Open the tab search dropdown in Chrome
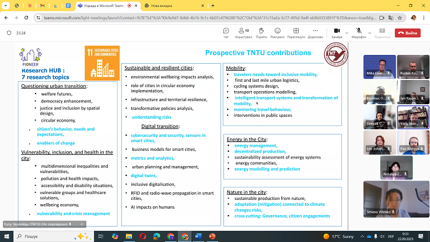This screenshot has width=430, height=242. pos(6,5)
